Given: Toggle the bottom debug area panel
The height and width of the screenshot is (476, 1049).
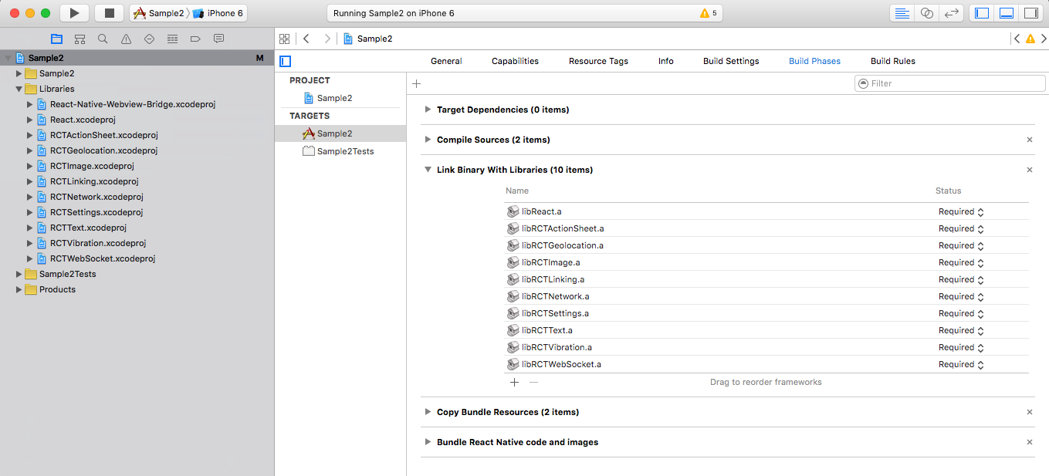Looking at the screenshot, I should tap(1006, 13).
